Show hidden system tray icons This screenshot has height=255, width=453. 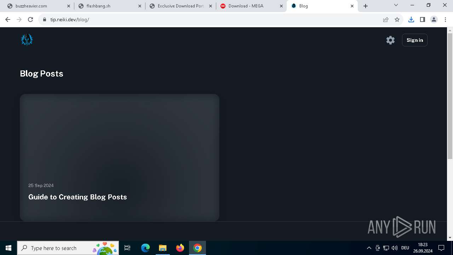point(369,248)
